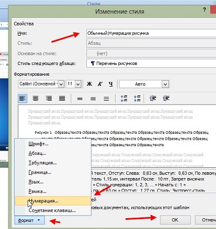The width and height of the screenshot is (216, 229).
Task: Click the increase indent icon
Action: [166, 99]
